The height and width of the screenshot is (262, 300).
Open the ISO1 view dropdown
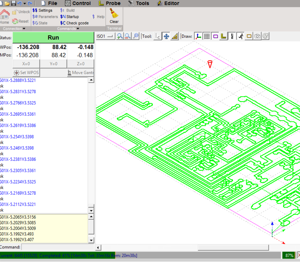coord(105,36)
